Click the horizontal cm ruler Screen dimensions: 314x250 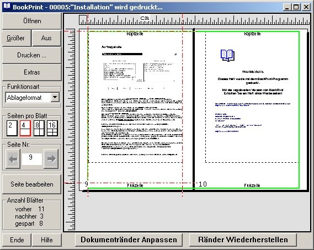click(x=194, y=20)
